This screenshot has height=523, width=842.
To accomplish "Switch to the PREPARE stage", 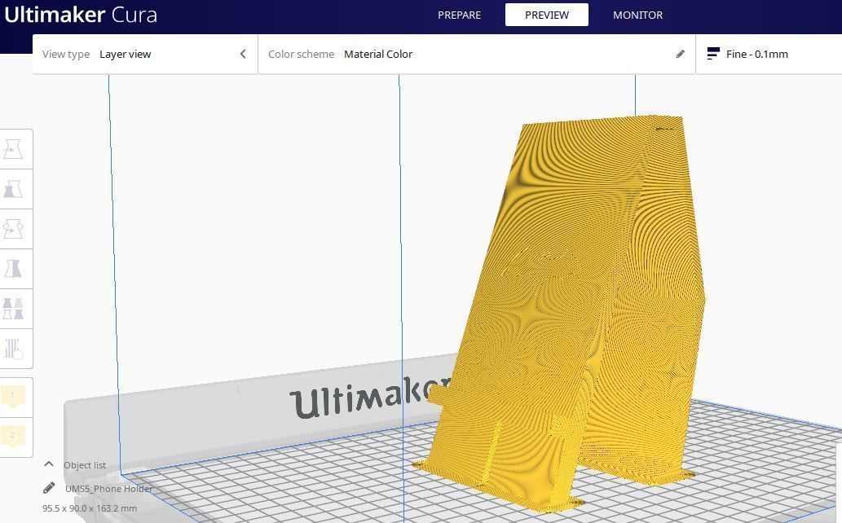I will (x=459, y=15).
